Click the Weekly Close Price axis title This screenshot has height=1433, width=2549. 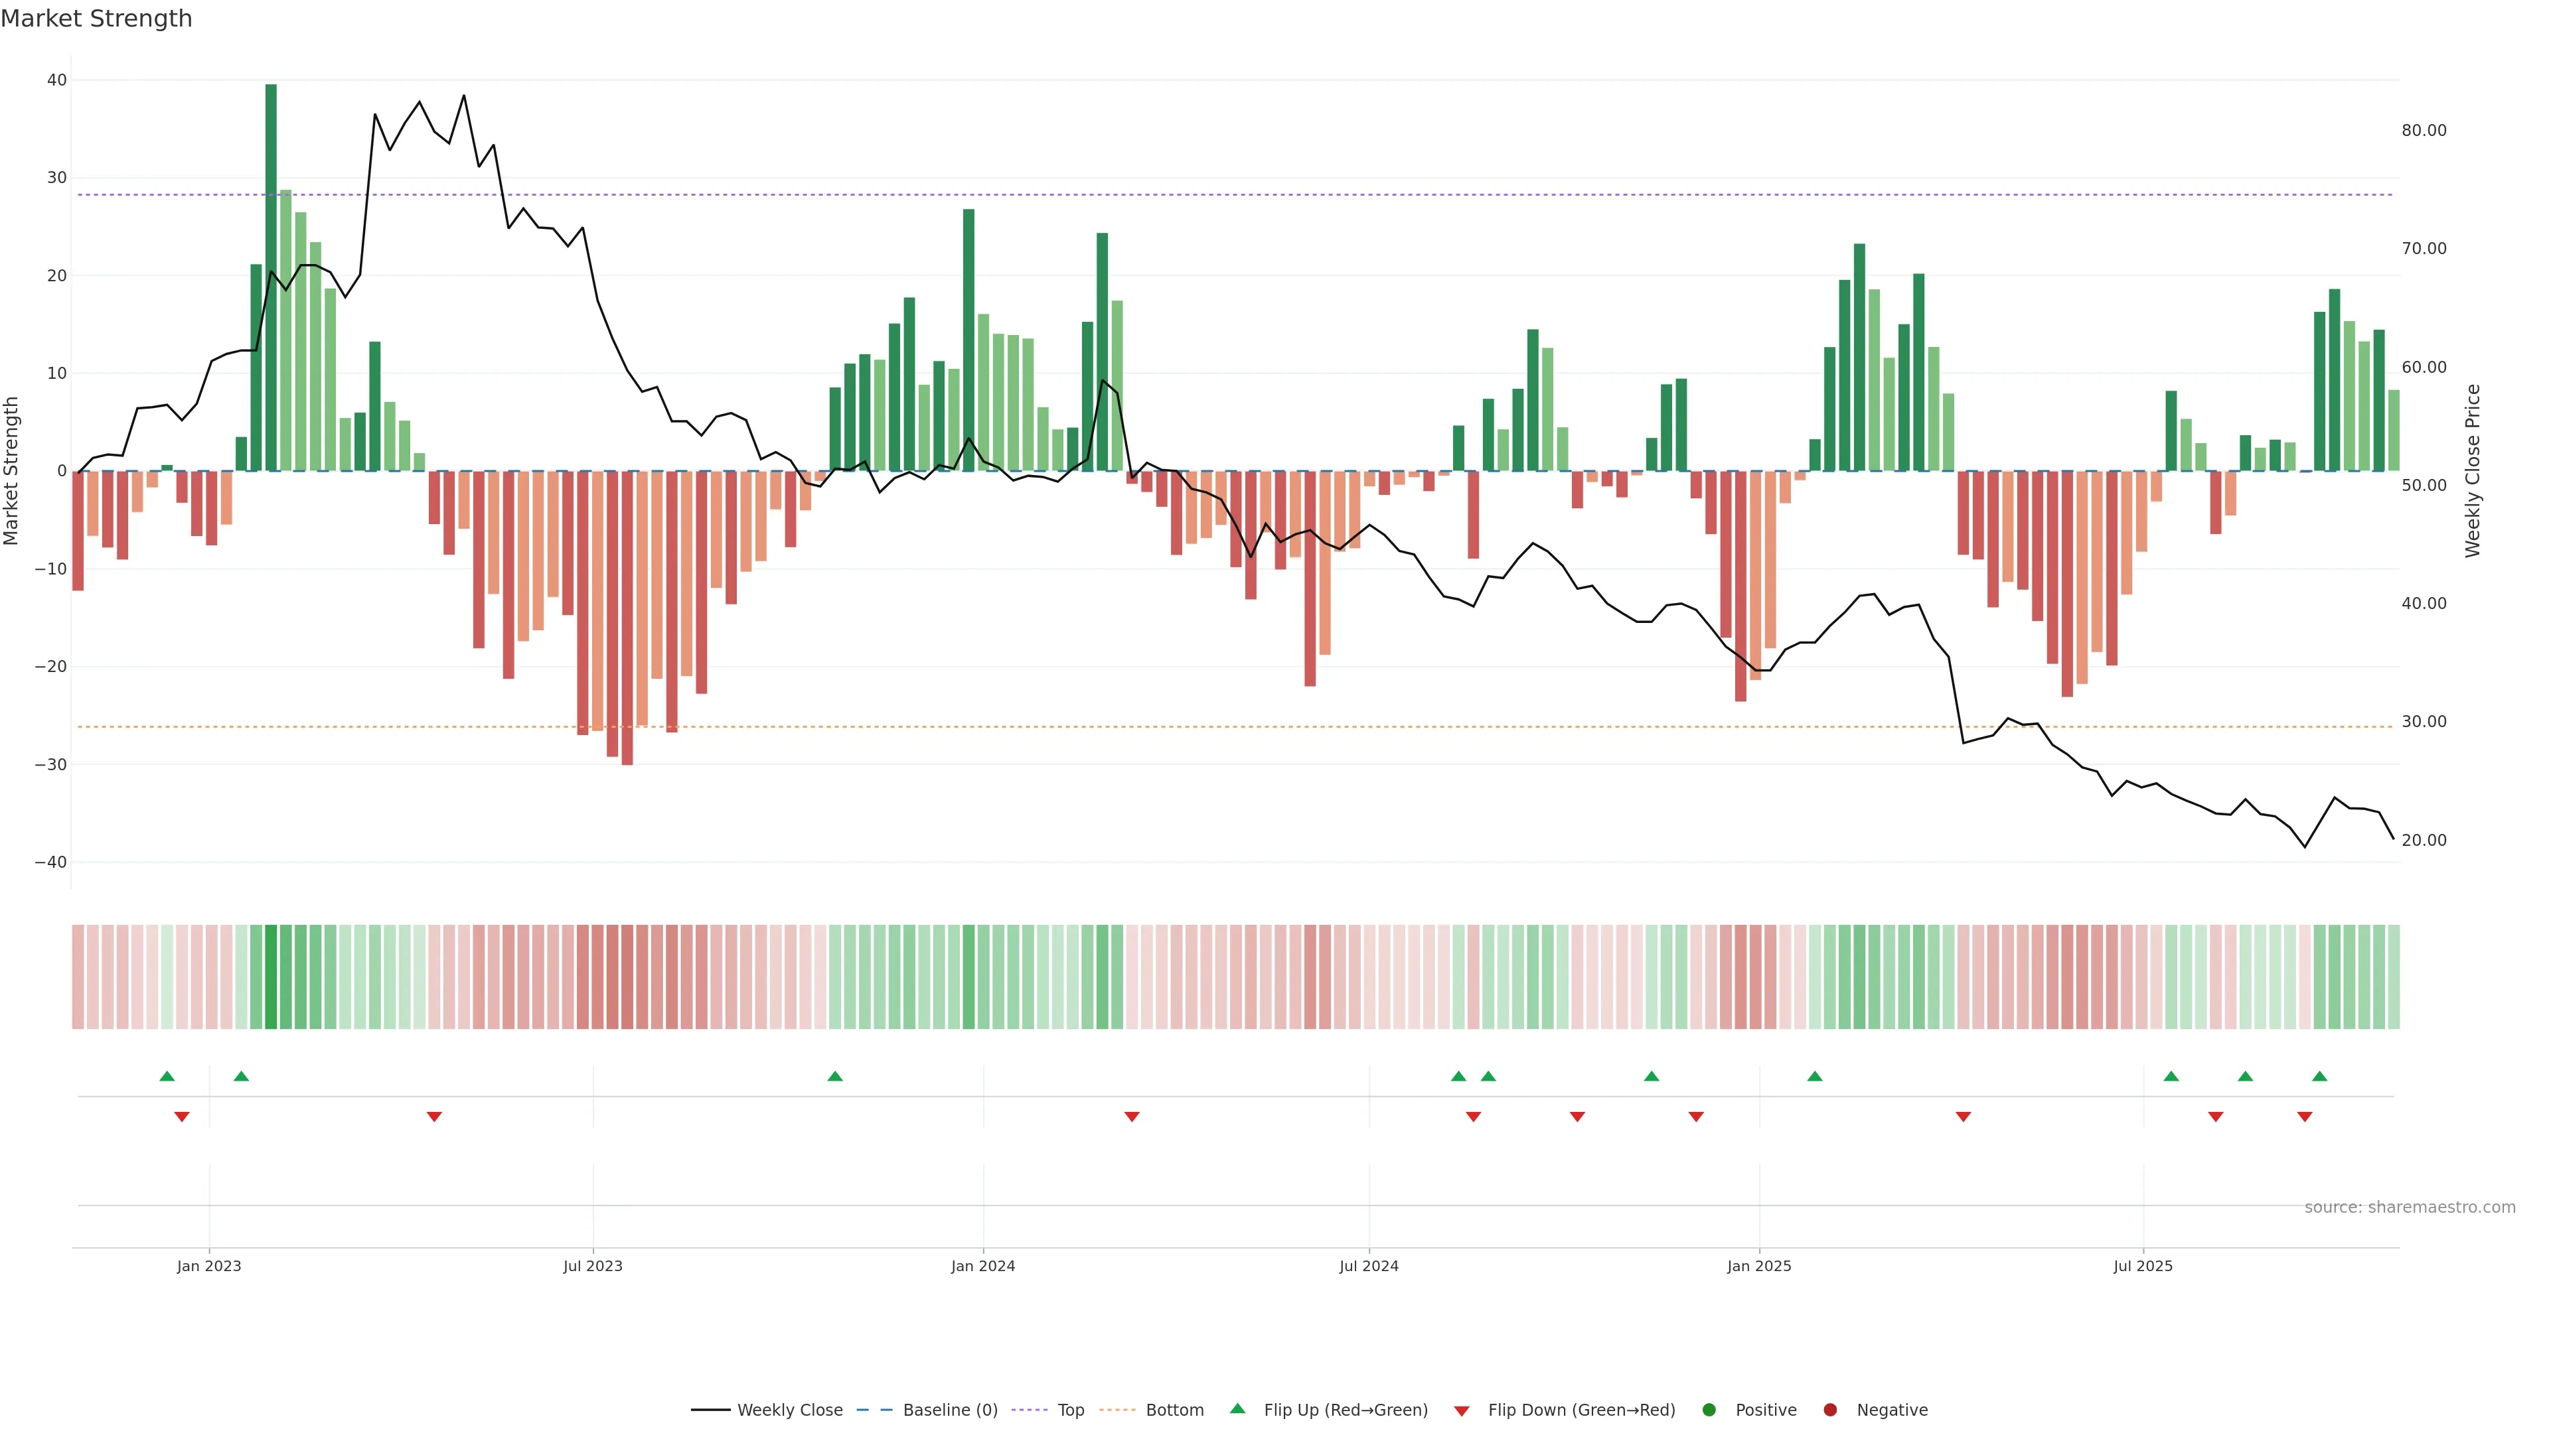tap(2473, 471)
